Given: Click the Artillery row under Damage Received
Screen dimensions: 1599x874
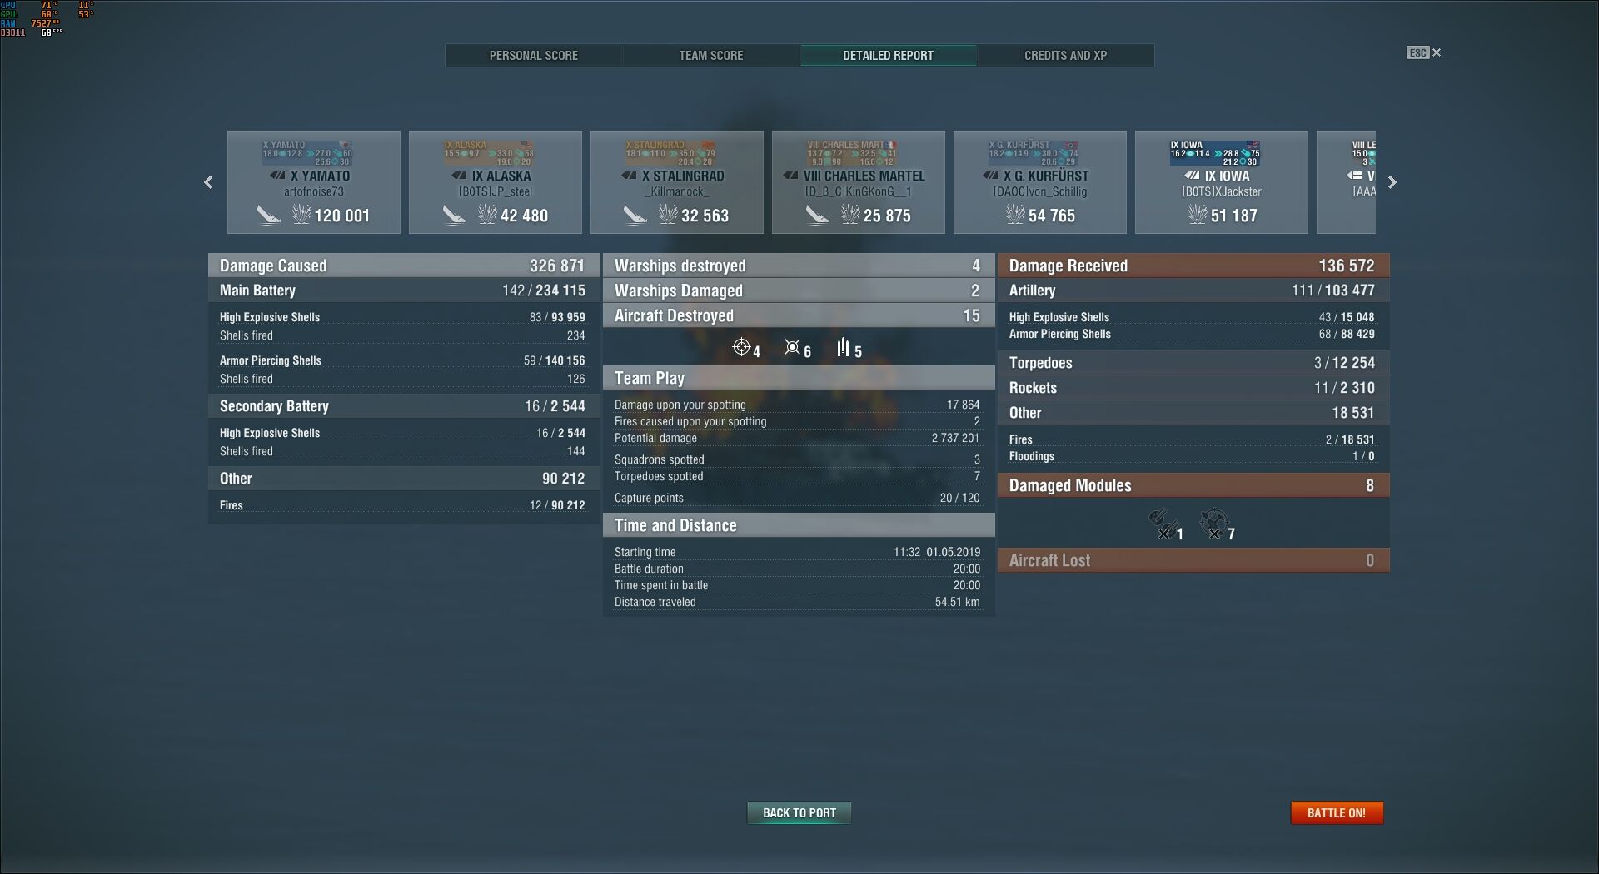Looking at the screenshot, I should 1193,291.
